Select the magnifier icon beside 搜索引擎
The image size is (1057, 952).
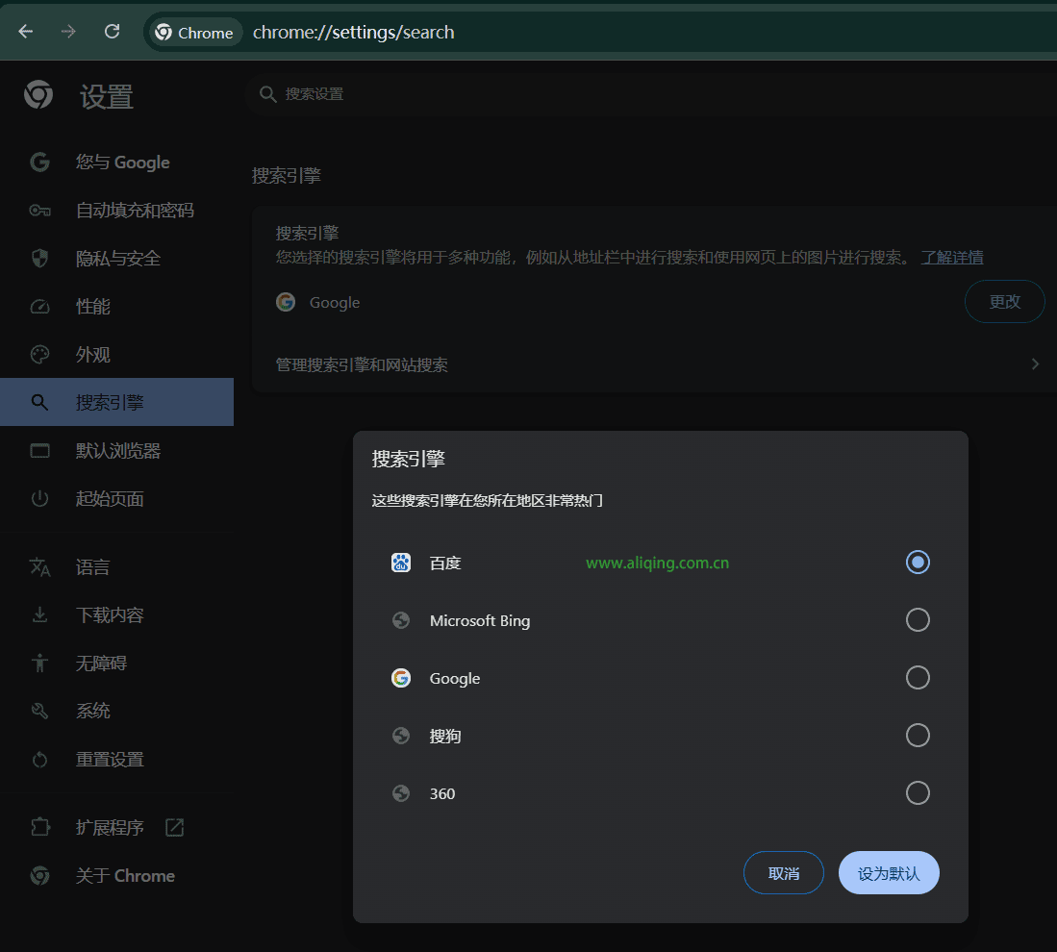38,402
